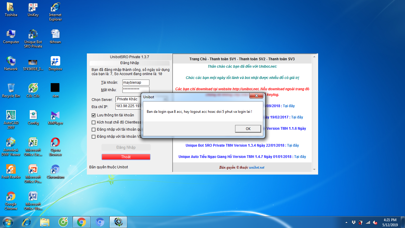Click Tại đây for Auto Tiếu Ngạo 1.4.7
The height and width of the screenshot is (228, 405).
300,157
